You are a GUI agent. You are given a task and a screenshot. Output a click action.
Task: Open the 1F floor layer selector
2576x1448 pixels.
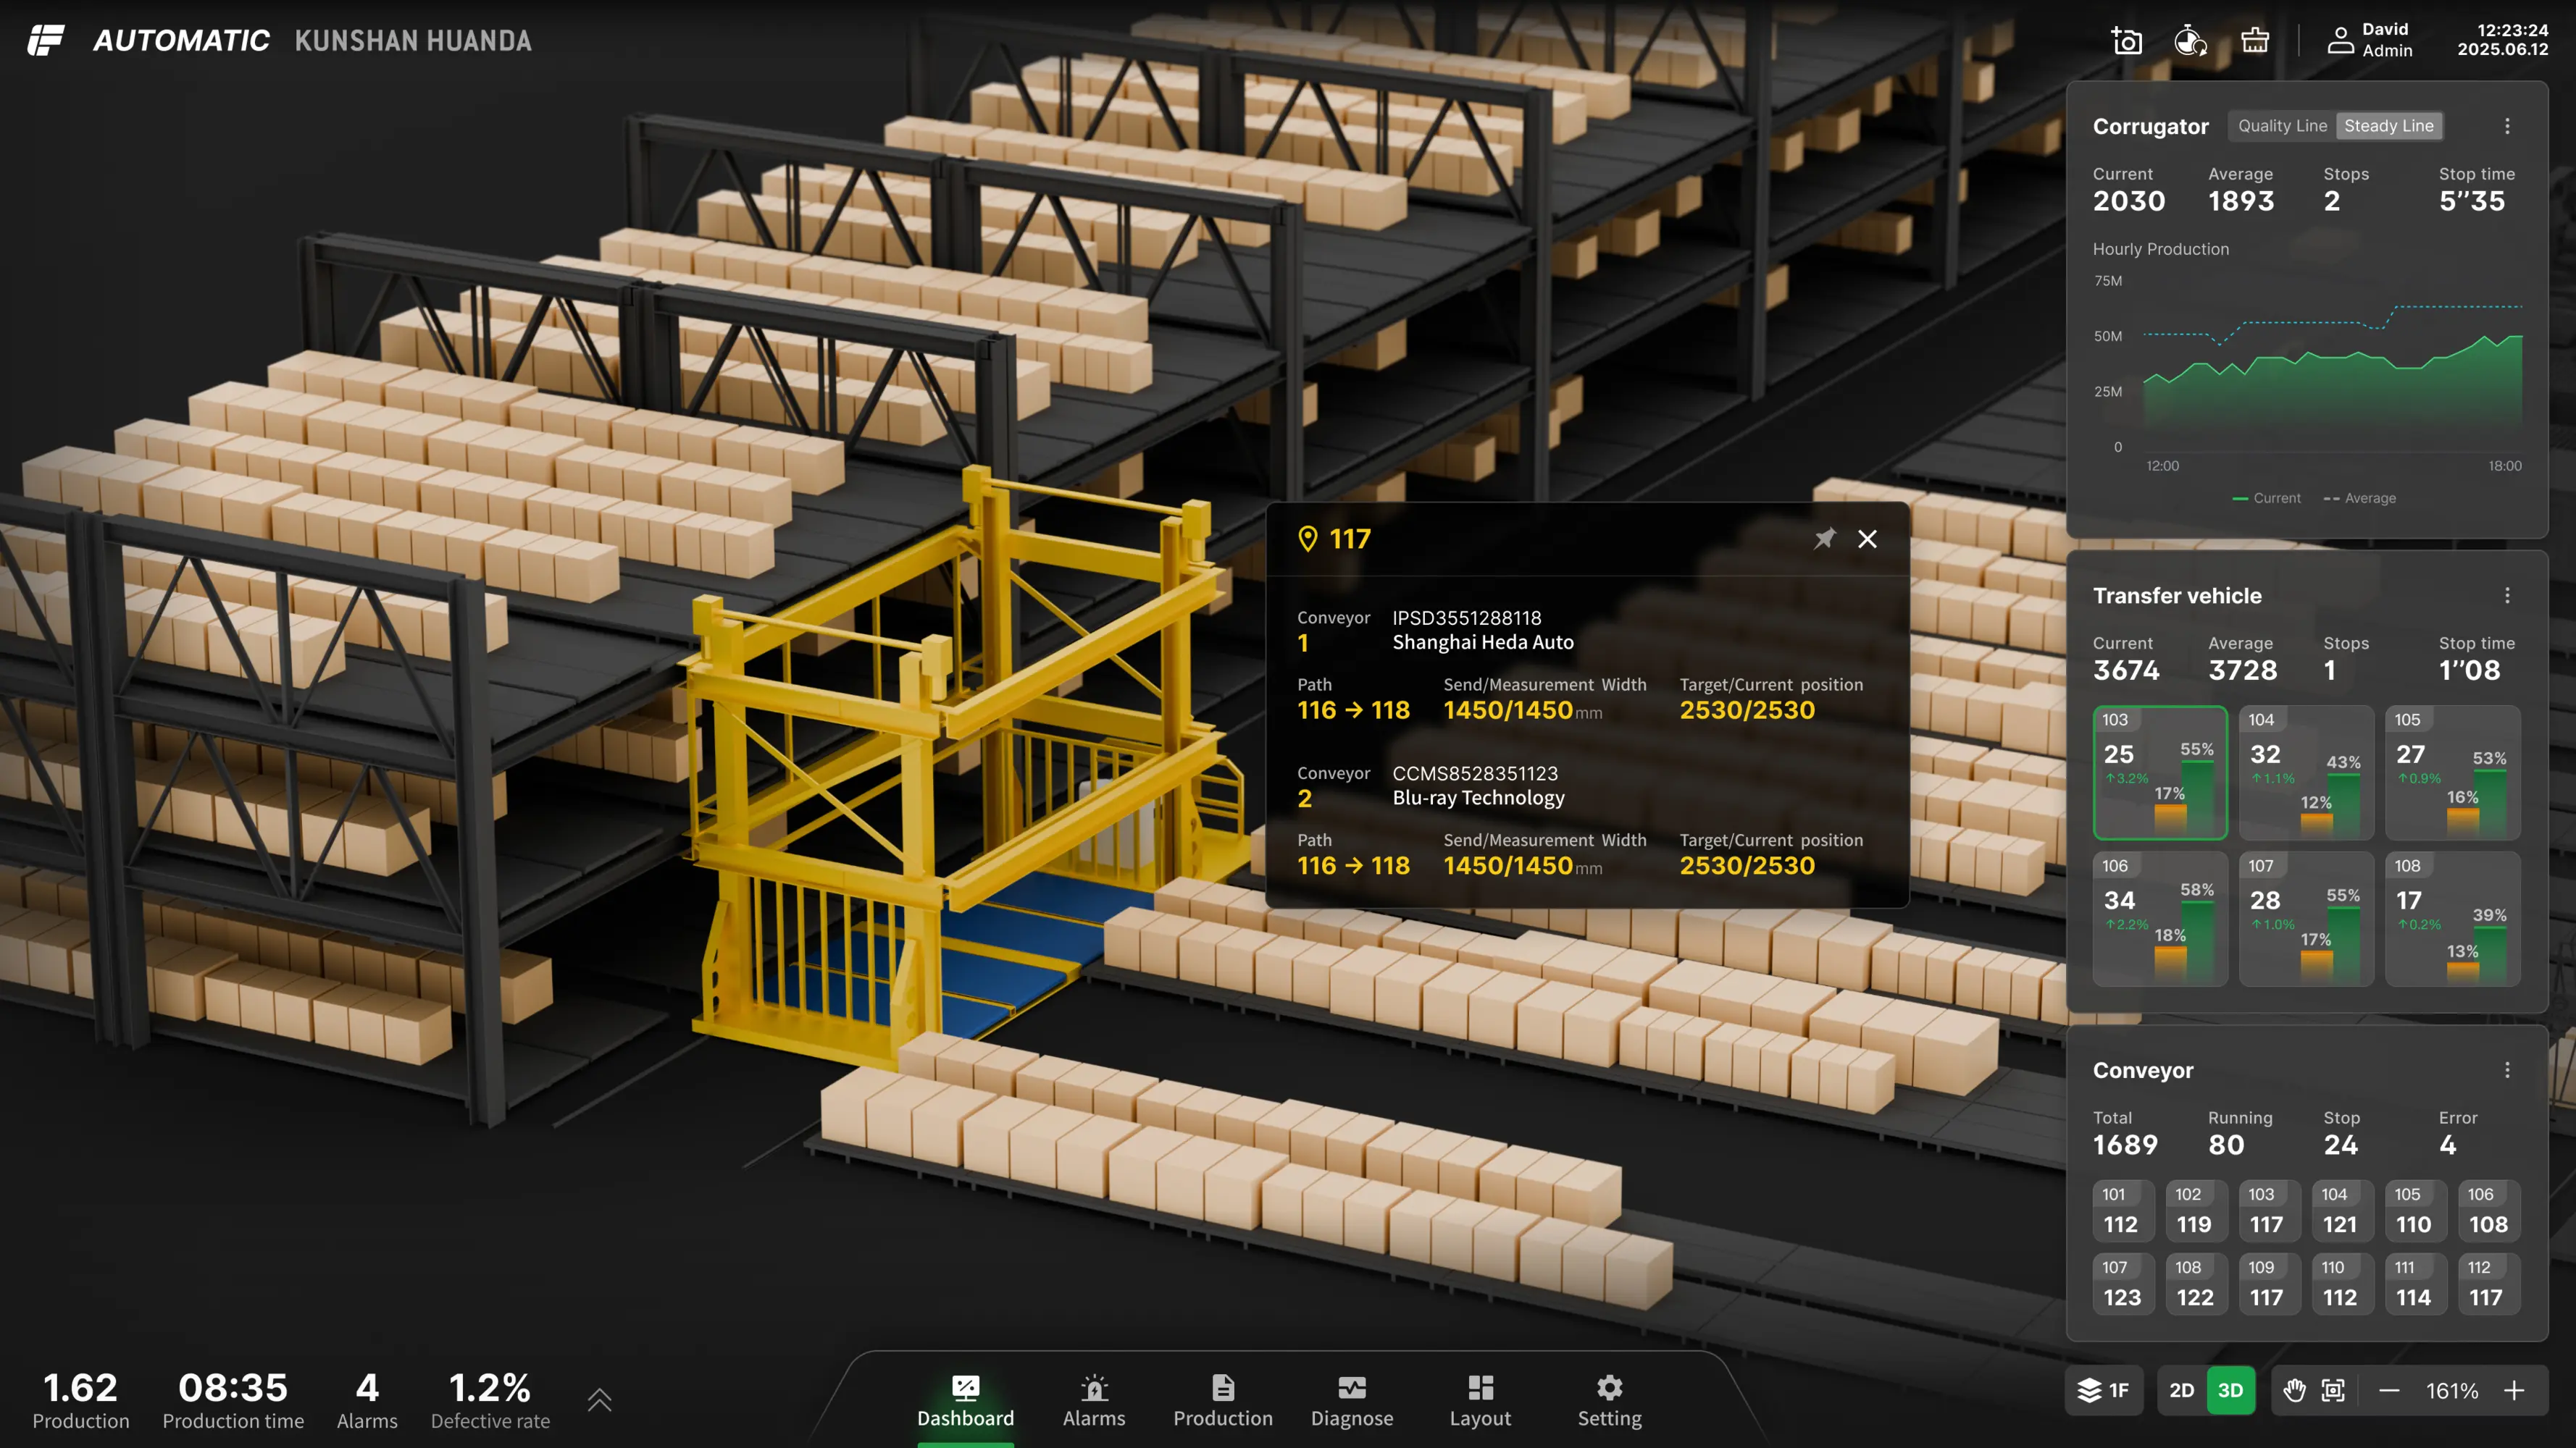coord(2104,1390)
